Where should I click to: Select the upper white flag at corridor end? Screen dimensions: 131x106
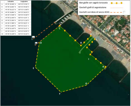point(33,38)
